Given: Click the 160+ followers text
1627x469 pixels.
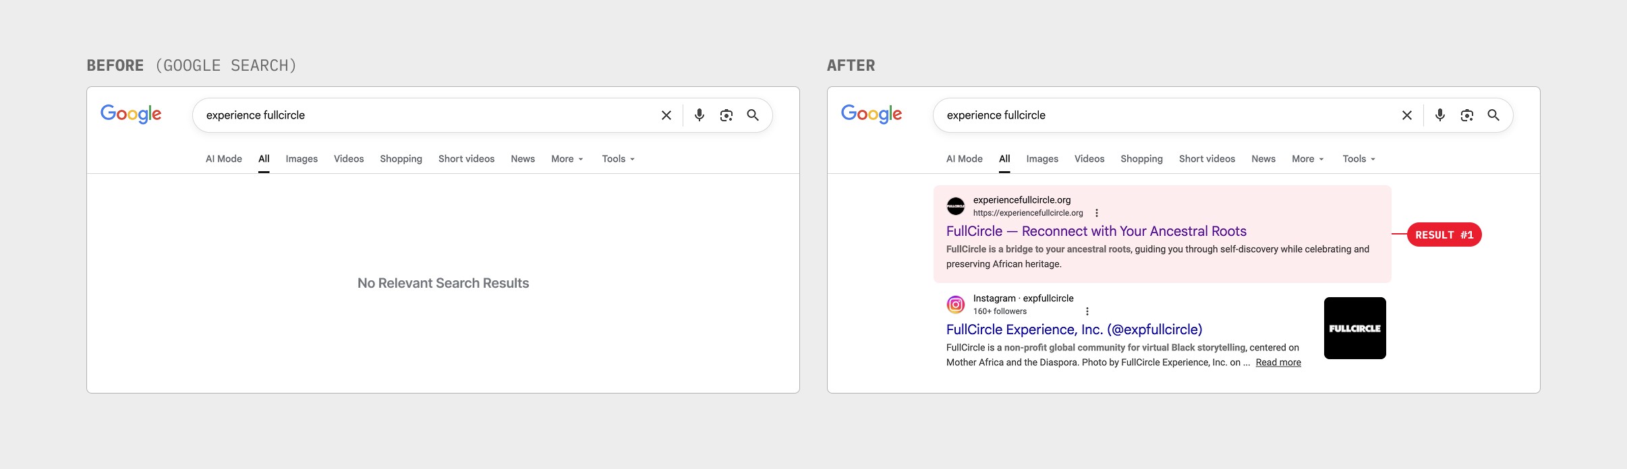Looking at the screenshot, I should (1000, 311).
